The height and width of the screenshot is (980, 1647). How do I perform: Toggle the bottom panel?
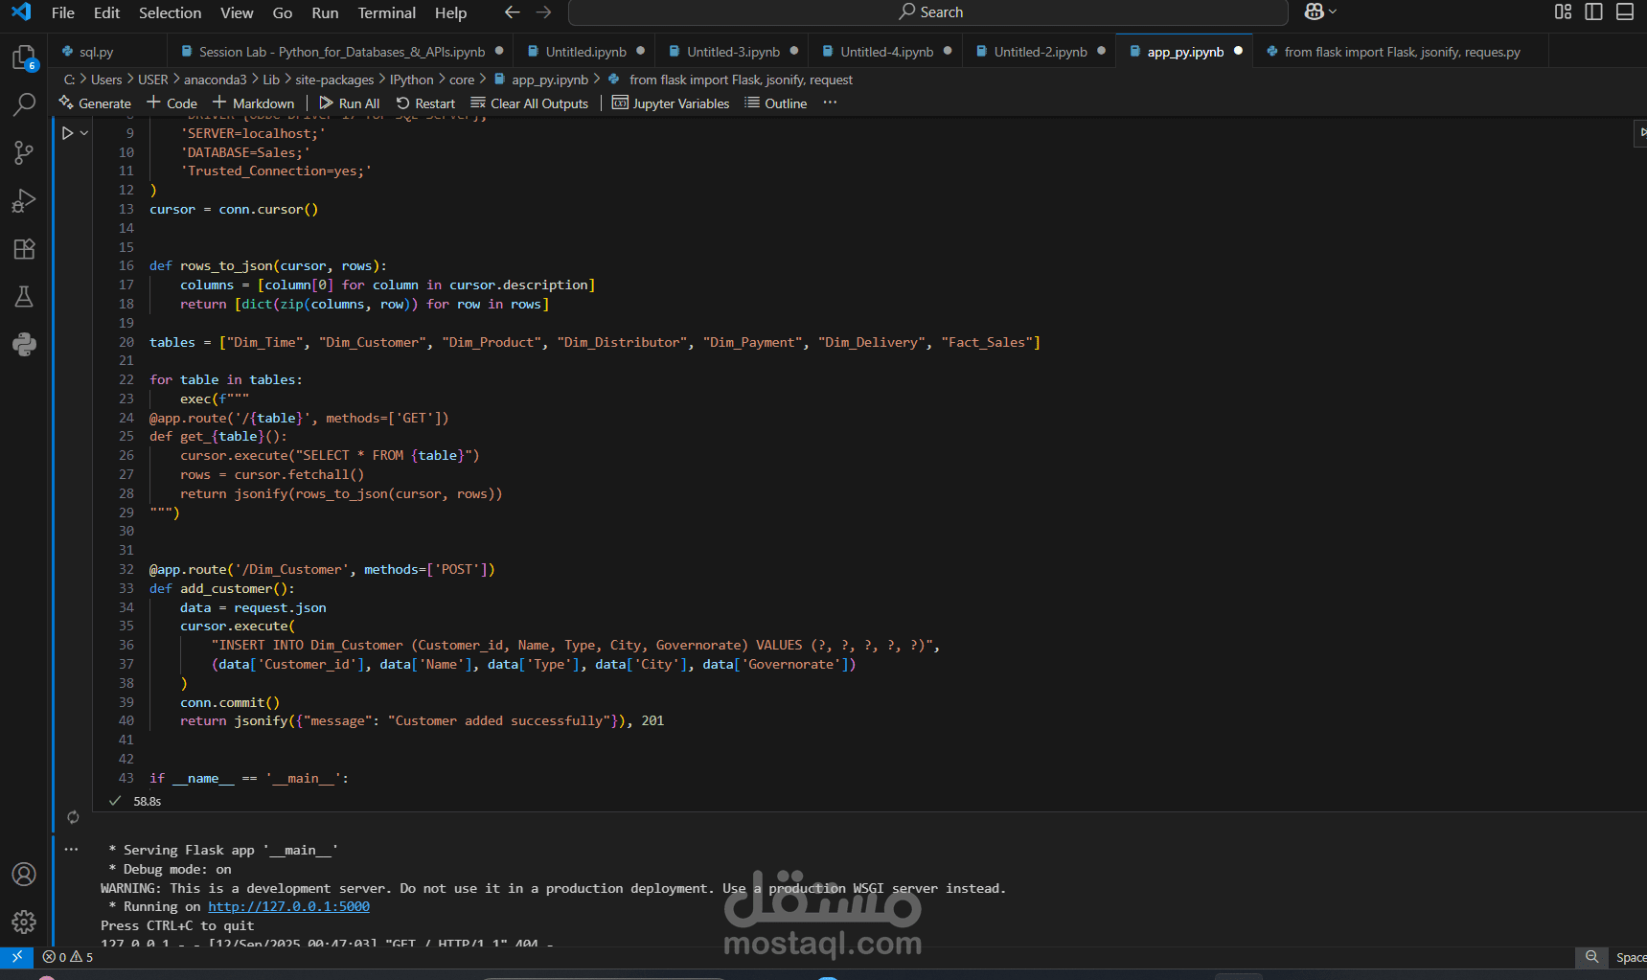pos(1625,11)
